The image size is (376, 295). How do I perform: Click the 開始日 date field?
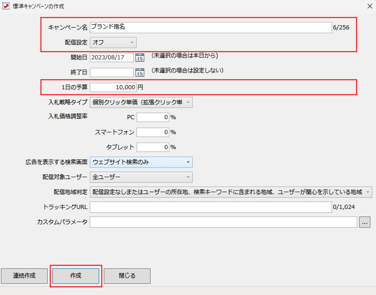click(111, 58)
